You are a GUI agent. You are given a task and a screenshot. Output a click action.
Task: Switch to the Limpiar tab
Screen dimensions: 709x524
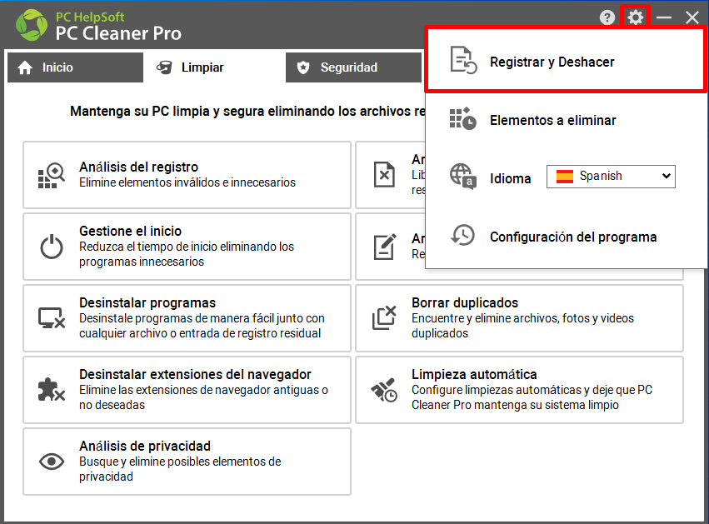[214, 67]
